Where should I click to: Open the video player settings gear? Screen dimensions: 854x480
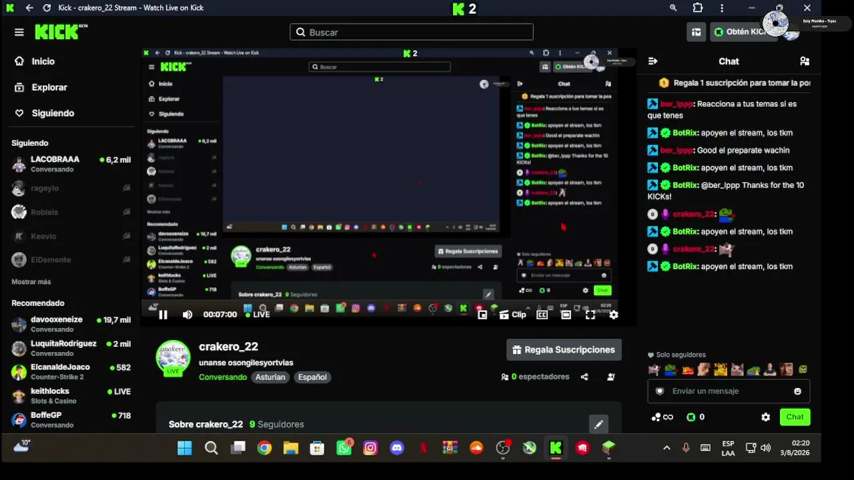coord(614,315)
